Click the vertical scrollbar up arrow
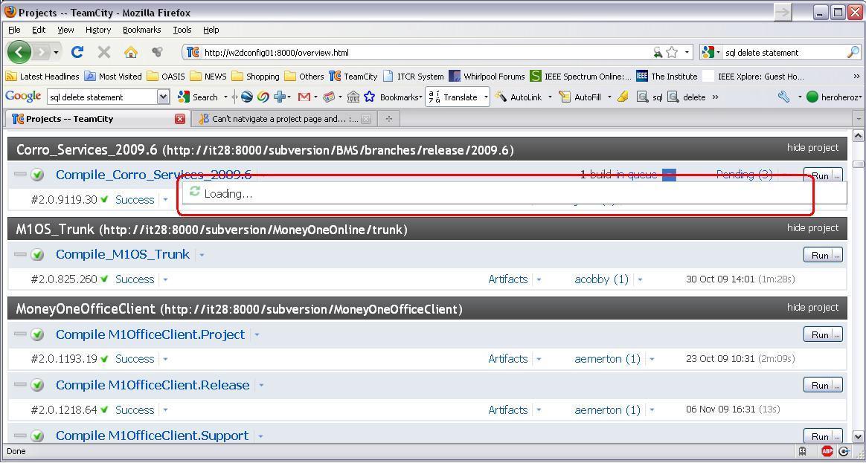This screenshot has height=463, width=866. click(x=858, y=135)
